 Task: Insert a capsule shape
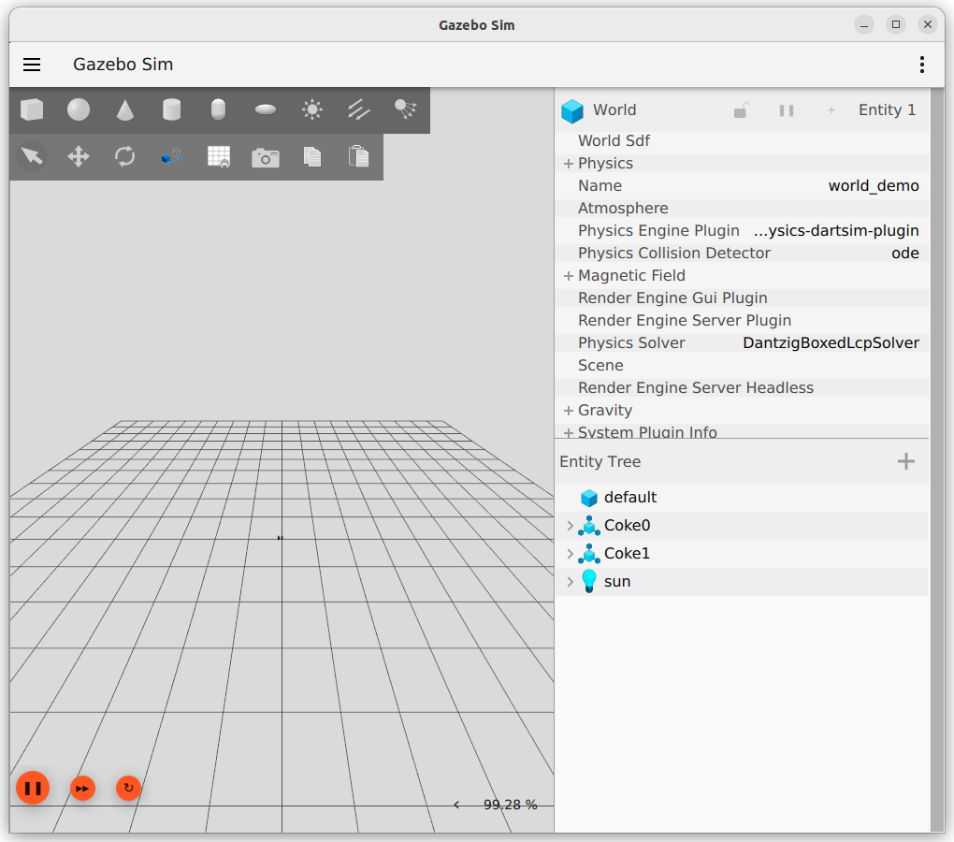pos(219,110)
